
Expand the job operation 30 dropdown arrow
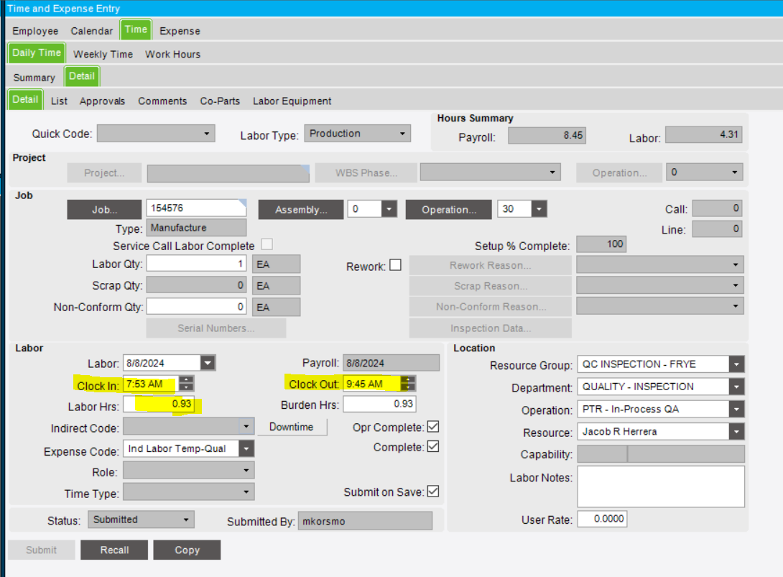539,209
